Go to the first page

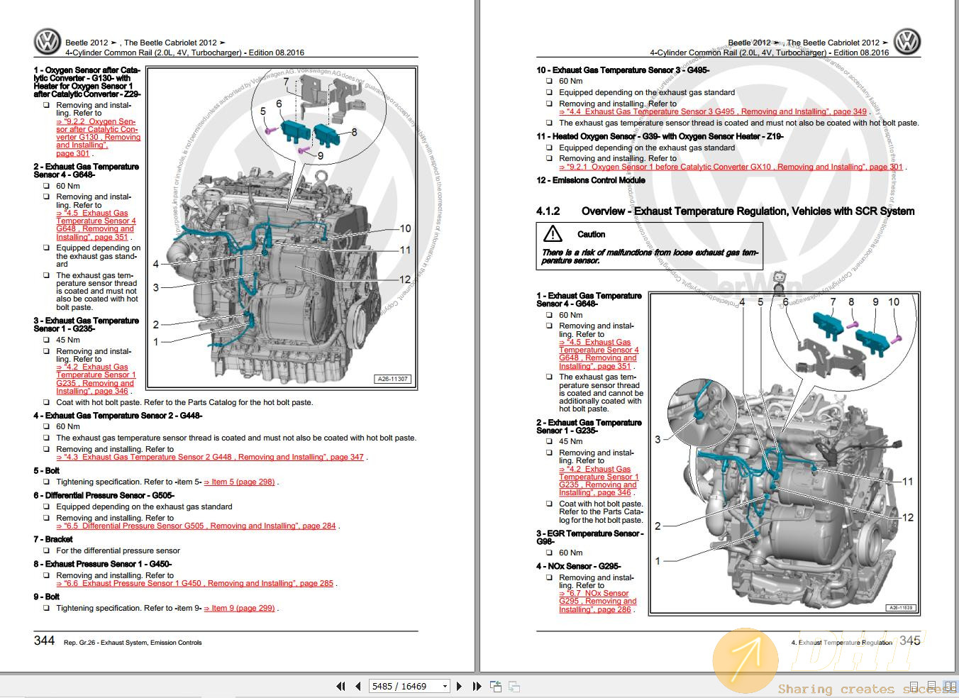click(x=340, y=686)
